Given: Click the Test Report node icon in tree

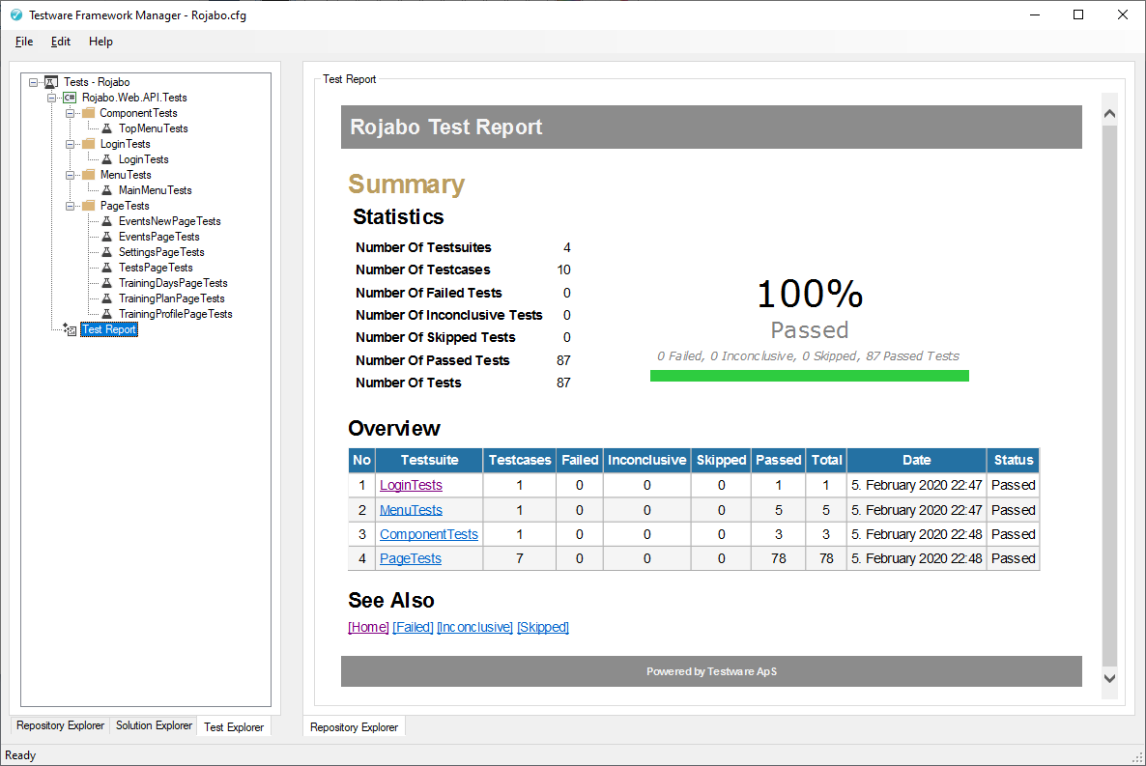Looking at the screenshot, I should point(70,329).
